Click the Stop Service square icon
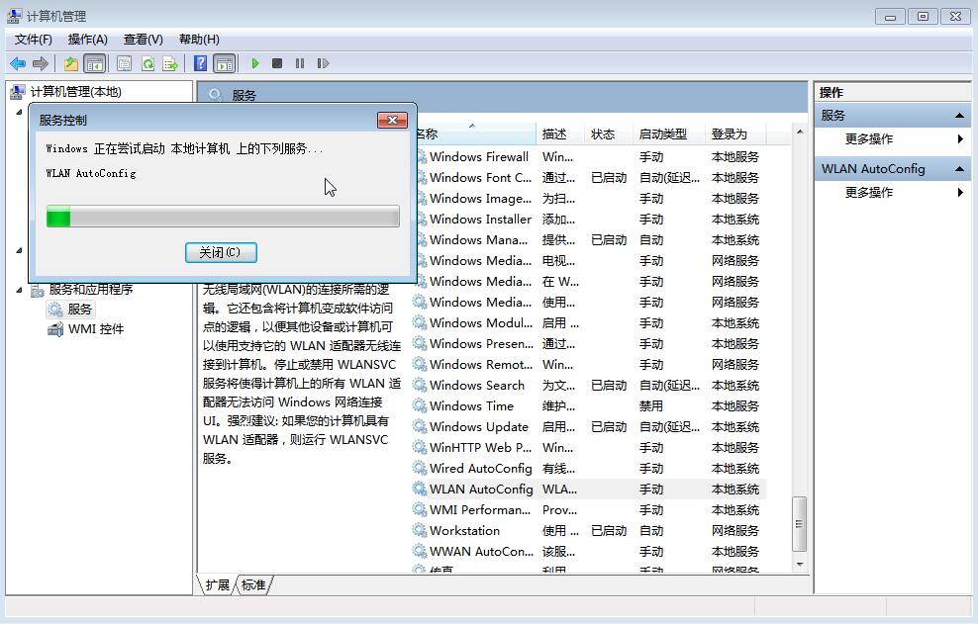Image resolution: width=978 pixels, height=624 pixels. tap(277, 63)
